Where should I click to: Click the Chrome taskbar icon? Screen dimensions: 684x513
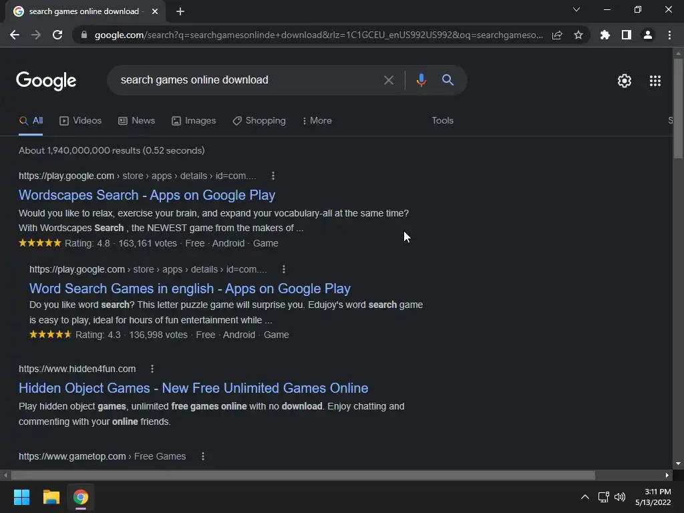point(81,497)
